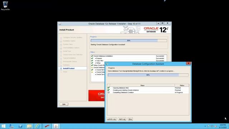
Task: Click the Database Configuration Assistant title icon
Action: coord(107,64)
